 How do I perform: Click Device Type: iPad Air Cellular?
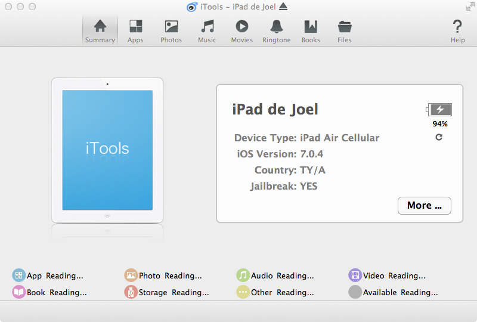click(x=306, y=138)
